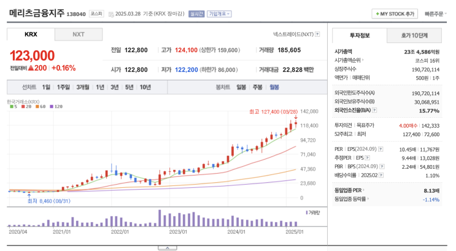Viewport: 456px width, 251px height.
Task: Open the help icon next to 넥스트레이드(NXT)
Action: [x=317, y=34]
